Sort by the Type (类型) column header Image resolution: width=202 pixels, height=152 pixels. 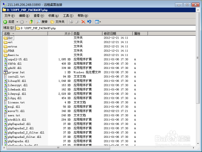tap(87, 34)
